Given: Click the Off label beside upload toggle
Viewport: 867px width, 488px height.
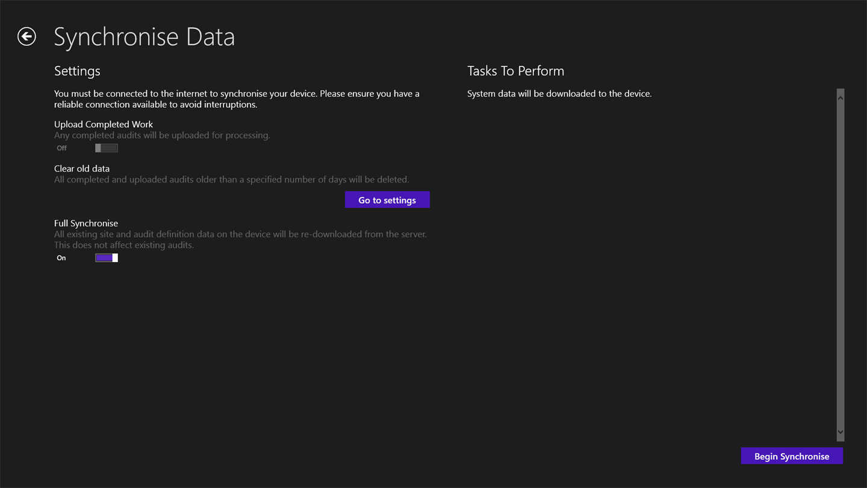Looking at the screenshot, I should 61,148.
